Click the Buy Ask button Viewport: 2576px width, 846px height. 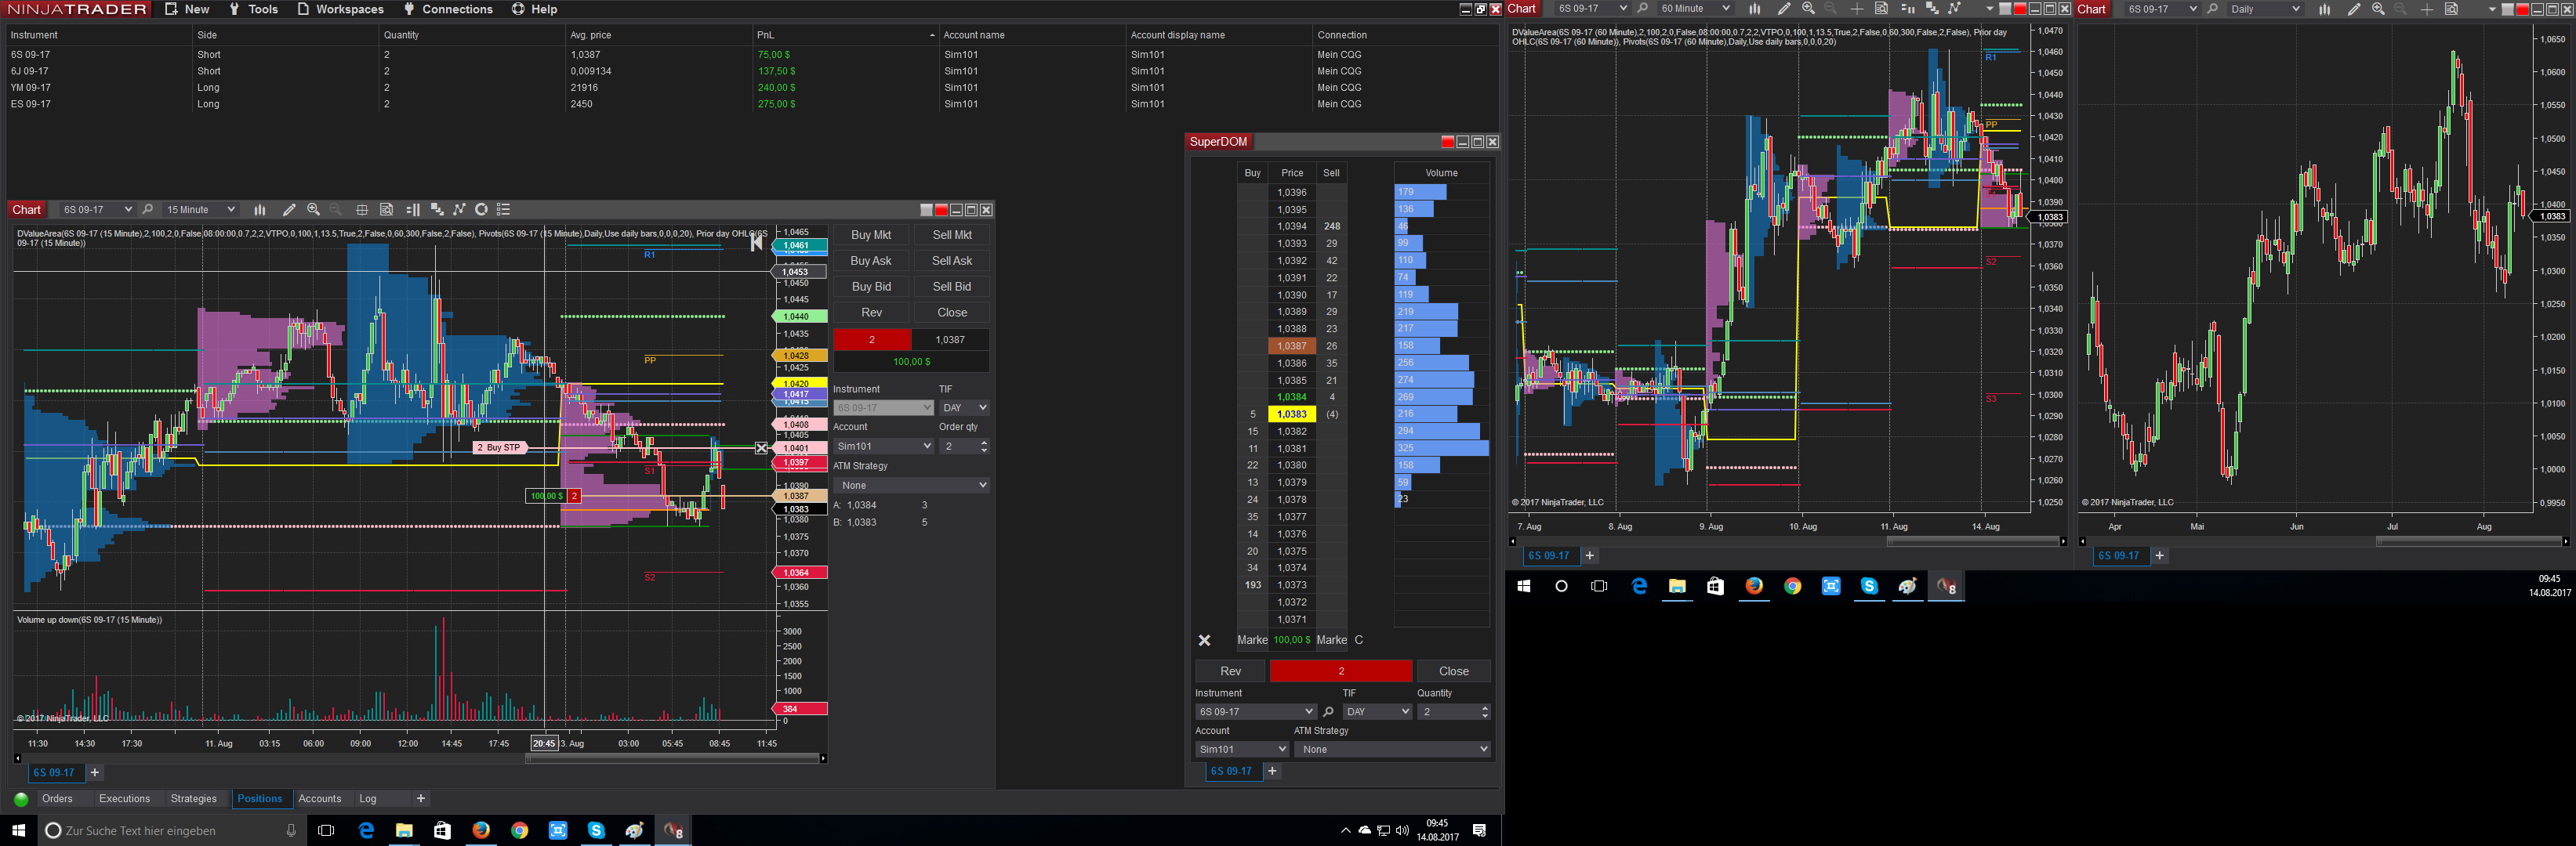871,261
